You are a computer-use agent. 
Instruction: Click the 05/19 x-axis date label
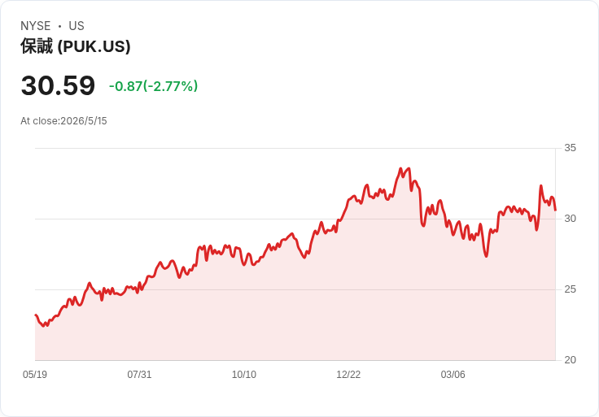pyautogui.click(x=35, y=374)
